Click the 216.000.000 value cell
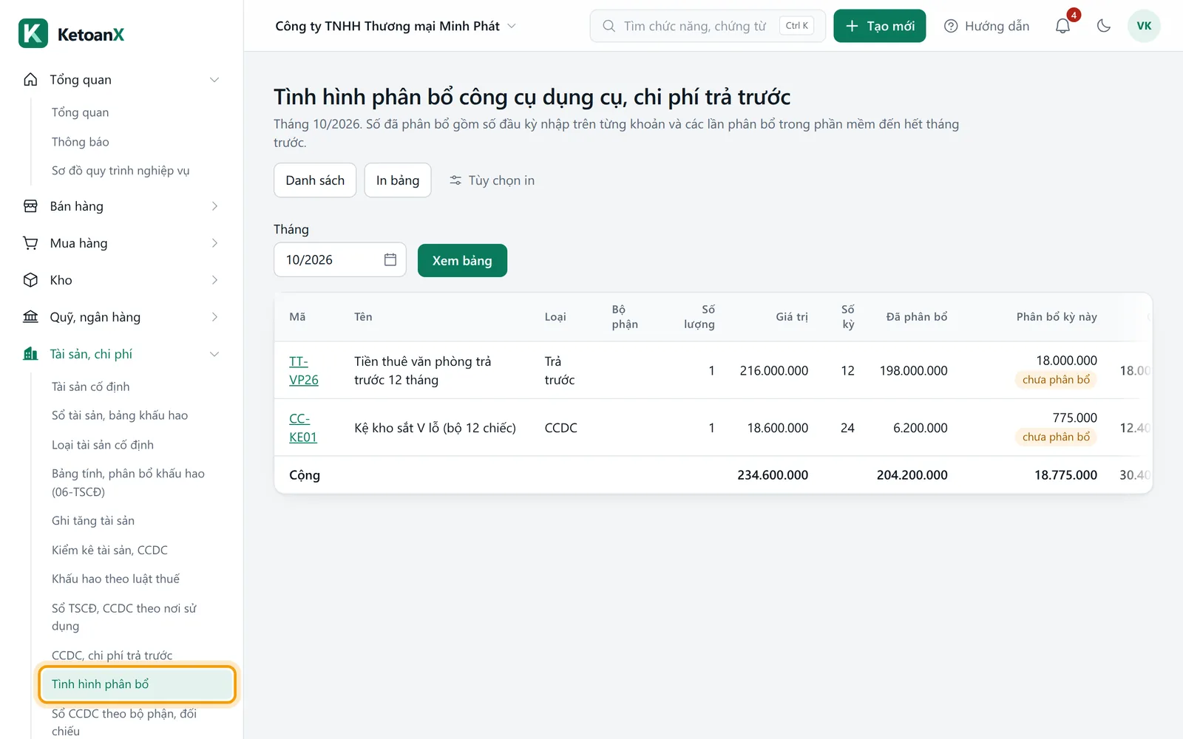 tap(773, 370)
